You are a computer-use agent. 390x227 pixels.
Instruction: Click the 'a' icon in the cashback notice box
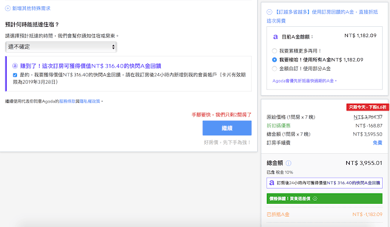pyautogui.click(x=272, y=183)
